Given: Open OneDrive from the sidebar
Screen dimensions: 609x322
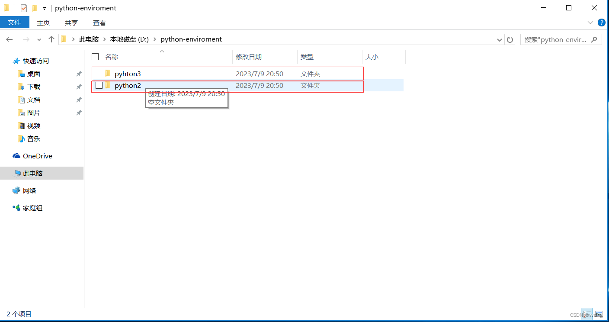Looking at the screenshot, I should point(37,156).
